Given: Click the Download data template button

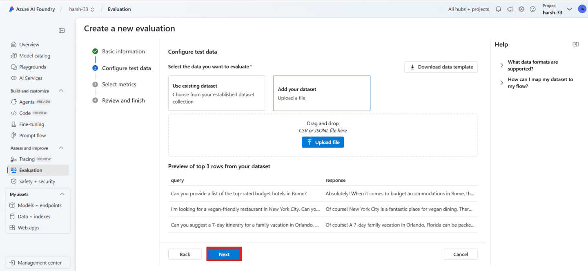Looking at the screenshot, I should (x=441, y=67).
